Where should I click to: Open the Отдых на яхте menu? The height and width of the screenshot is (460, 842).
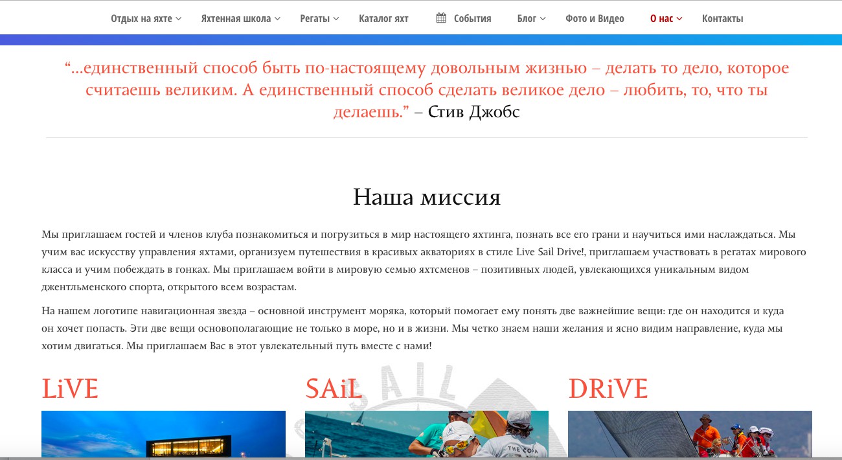(141, 19)
